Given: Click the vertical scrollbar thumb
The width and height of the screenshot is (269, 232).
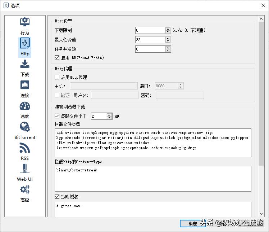Looking at the screenshot, I should coord(261,93).
